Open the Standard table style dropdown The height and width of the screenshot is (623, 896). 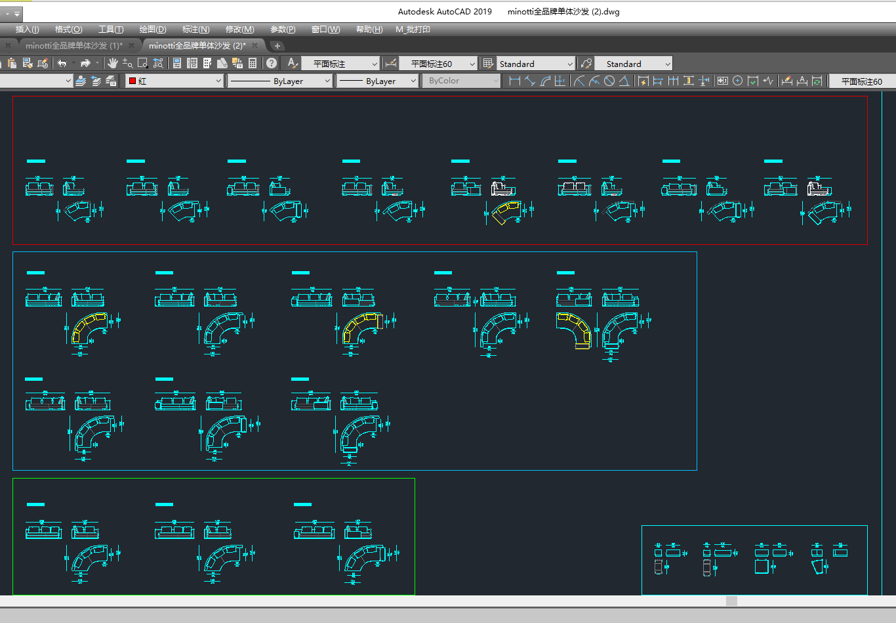pos(536,64)
